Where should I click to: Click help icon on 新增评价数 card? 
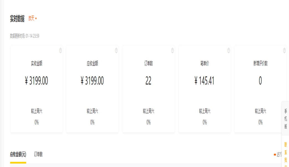(x=284, y=51)
